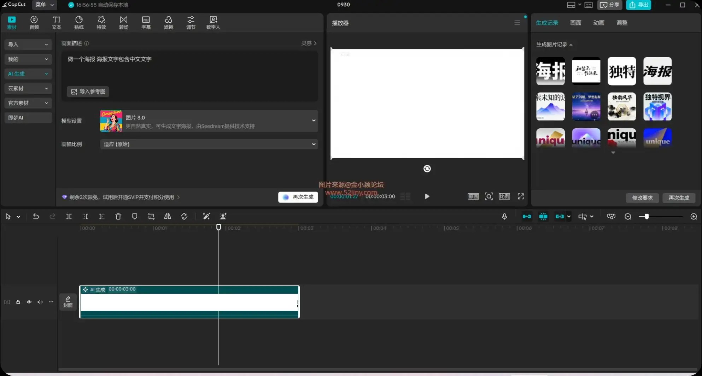Expand the 云素材 sidebar section
Viewport: 702px width, 376px height.
click(x=28, y=88)
